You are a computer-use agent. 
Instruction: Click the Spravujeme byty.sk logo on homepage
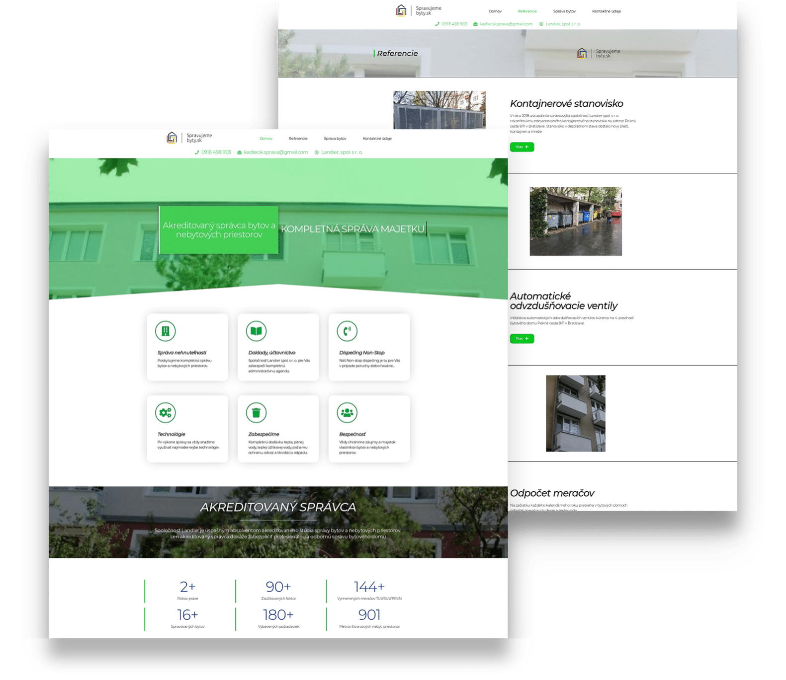(x=189, y=138)
